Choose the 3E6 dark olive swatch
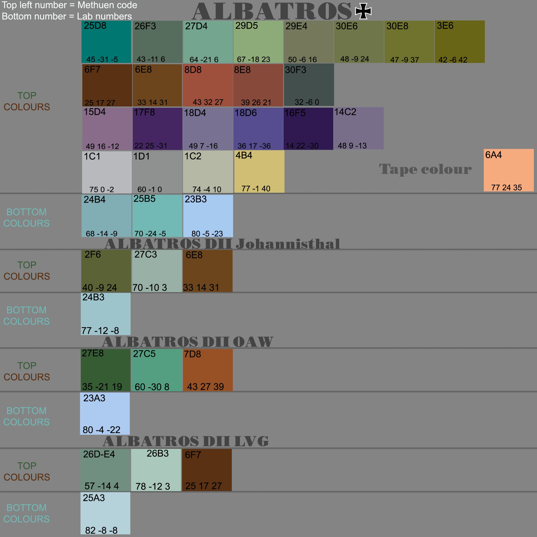Viewport: 537px width, 537px height. pos(460,42)
